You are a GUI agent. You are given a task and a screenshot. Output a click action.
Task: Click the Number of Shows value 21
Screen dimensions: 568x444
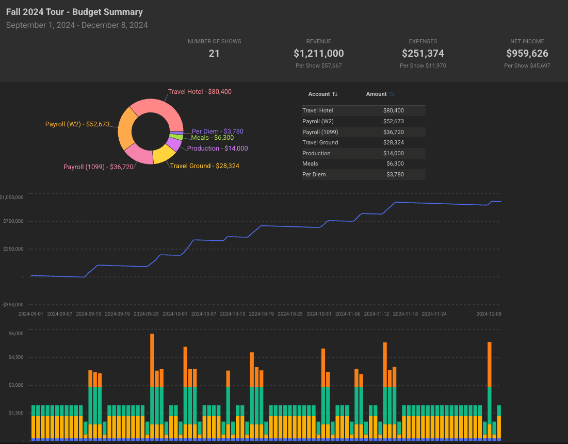(214, 53)
